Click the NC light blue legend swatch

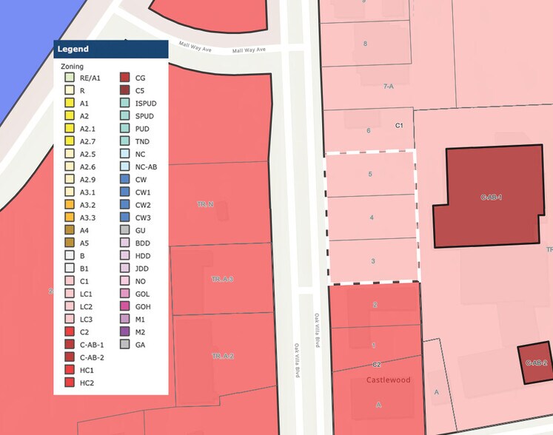pos(125,154)
